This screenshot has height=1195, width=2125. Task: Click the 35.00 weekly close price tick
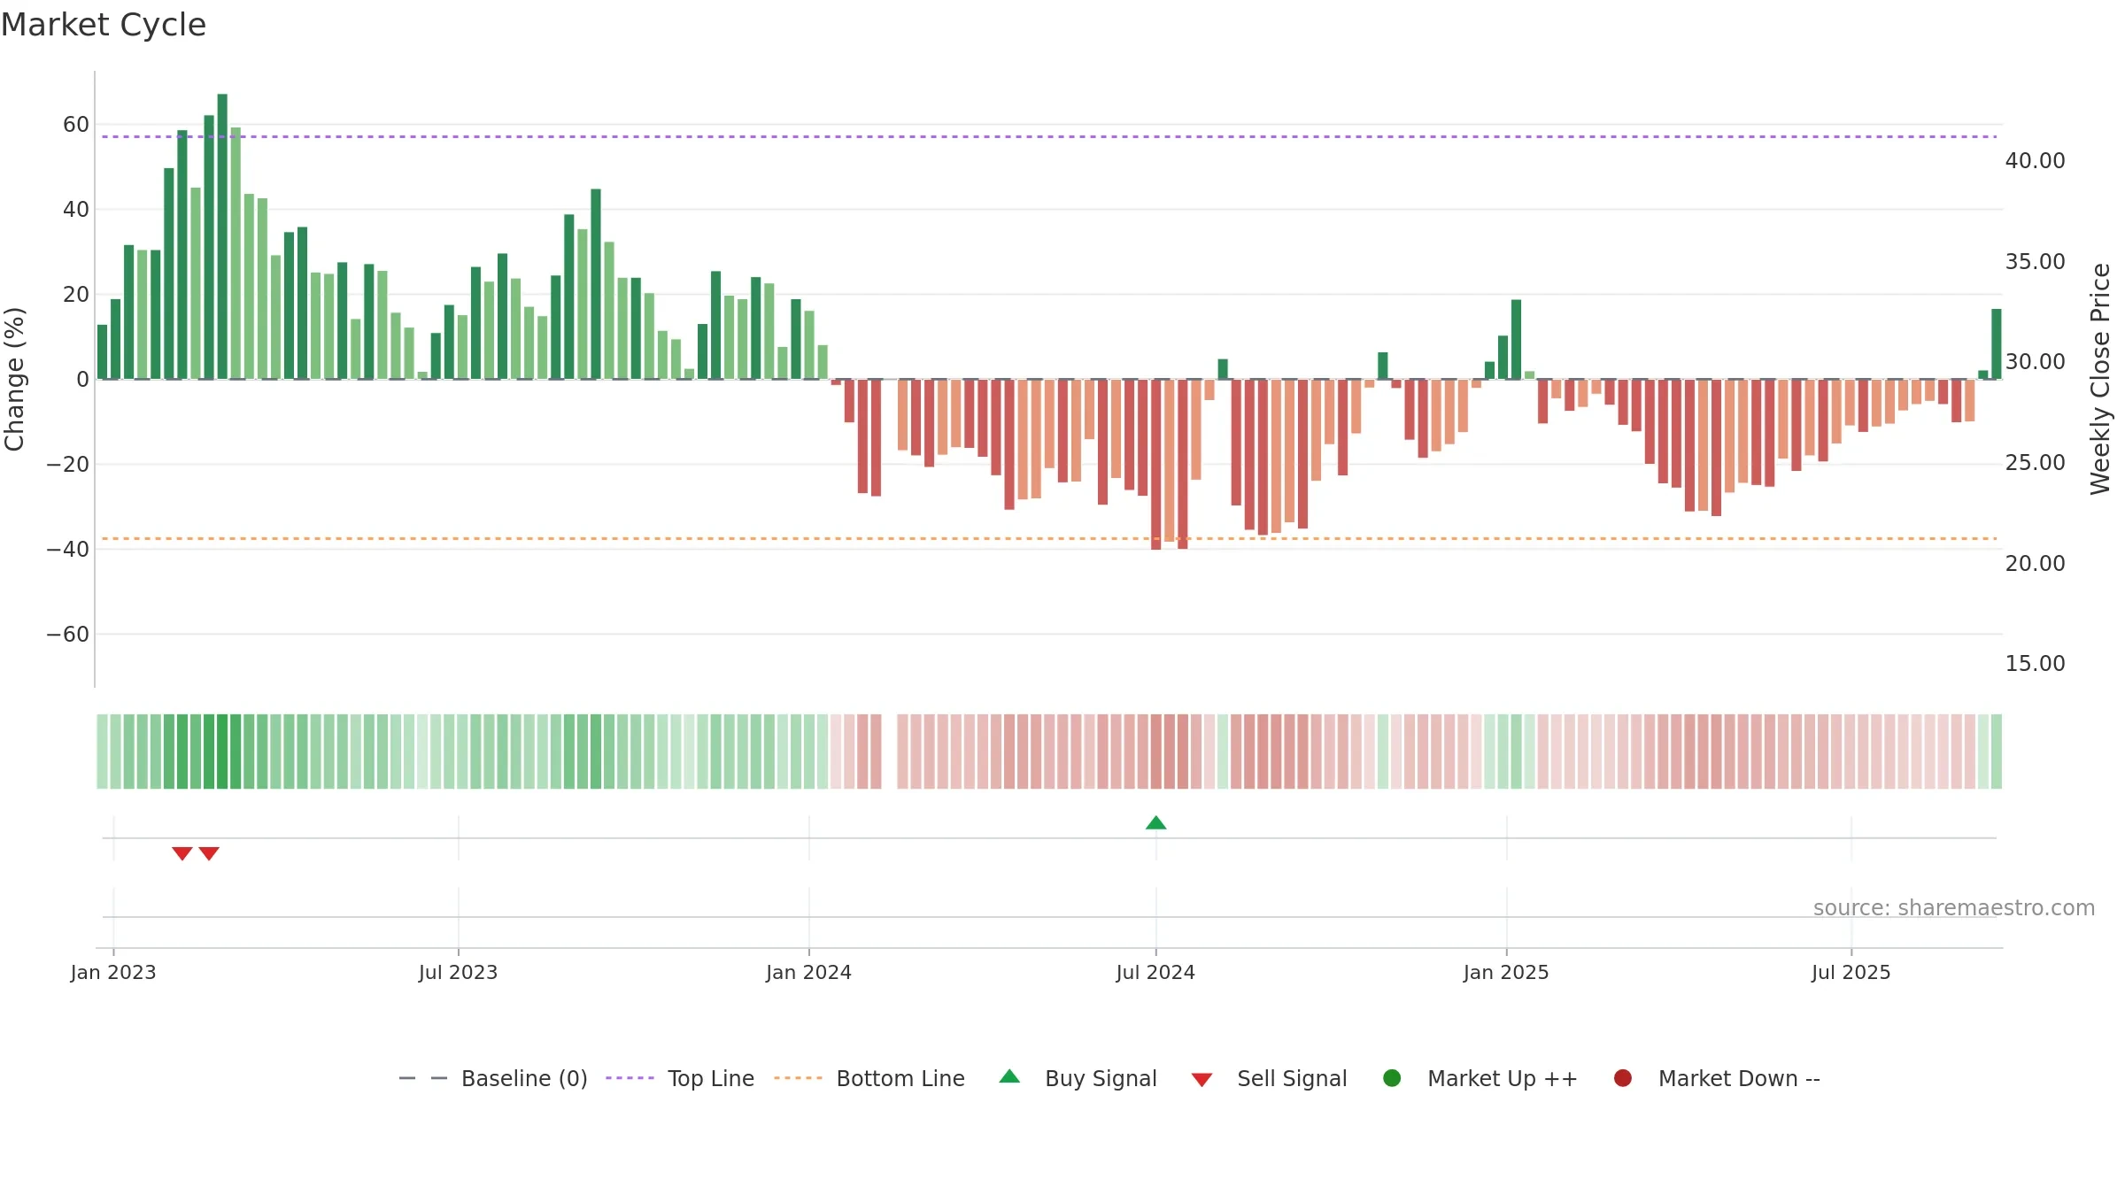2035,262
